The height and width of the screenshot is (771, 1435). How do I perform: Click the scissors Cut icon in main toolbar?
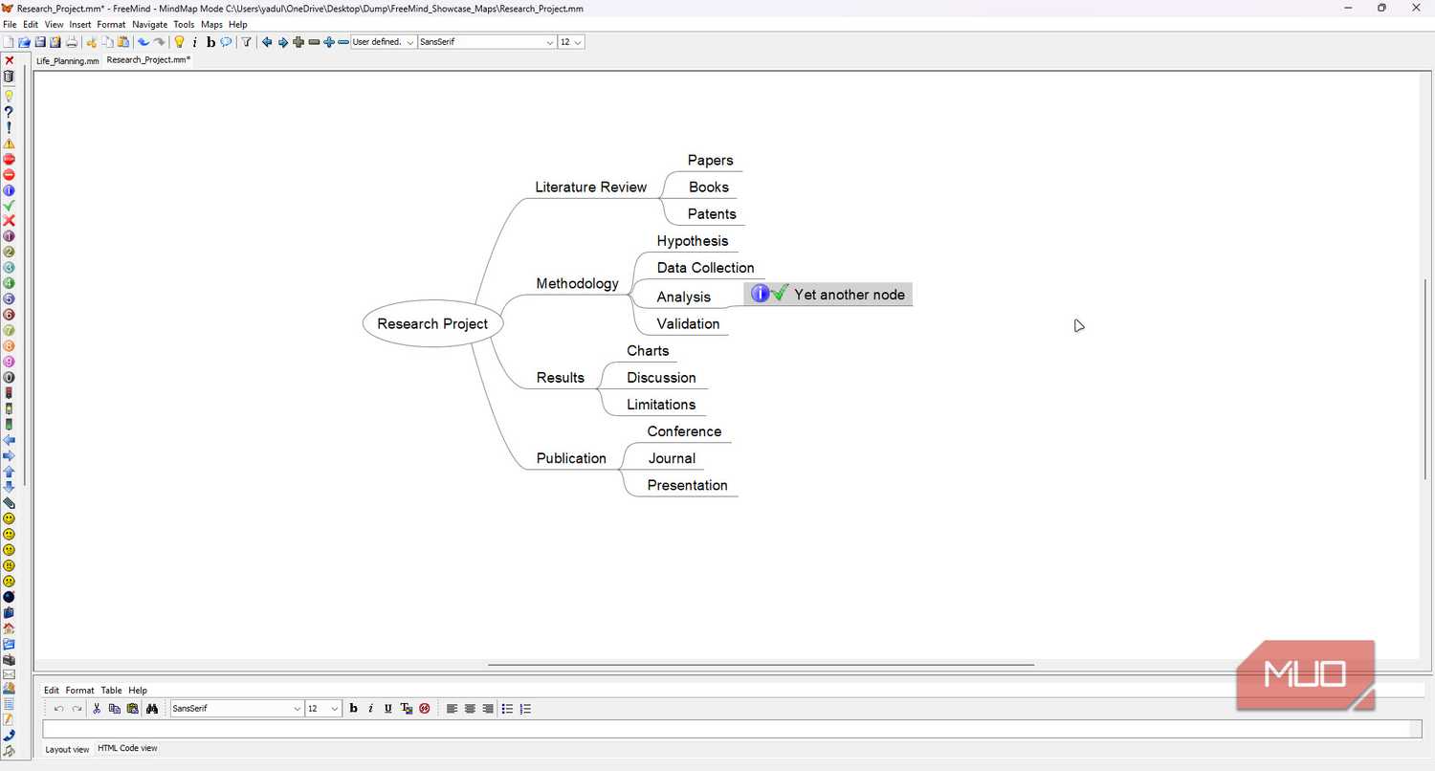click(x=92, y=42)
